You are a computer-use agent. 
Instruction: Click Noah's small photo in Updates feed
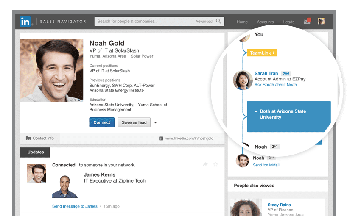tap(36, 173)
